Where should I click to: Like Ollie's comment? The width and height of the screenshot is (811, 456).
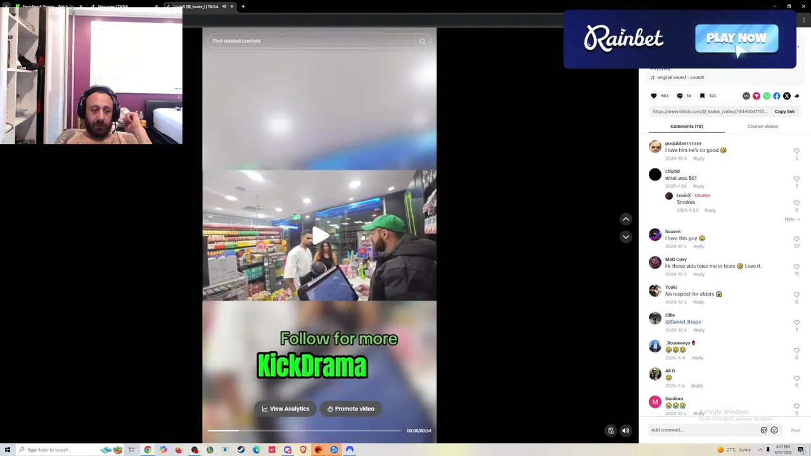point(796,323)
